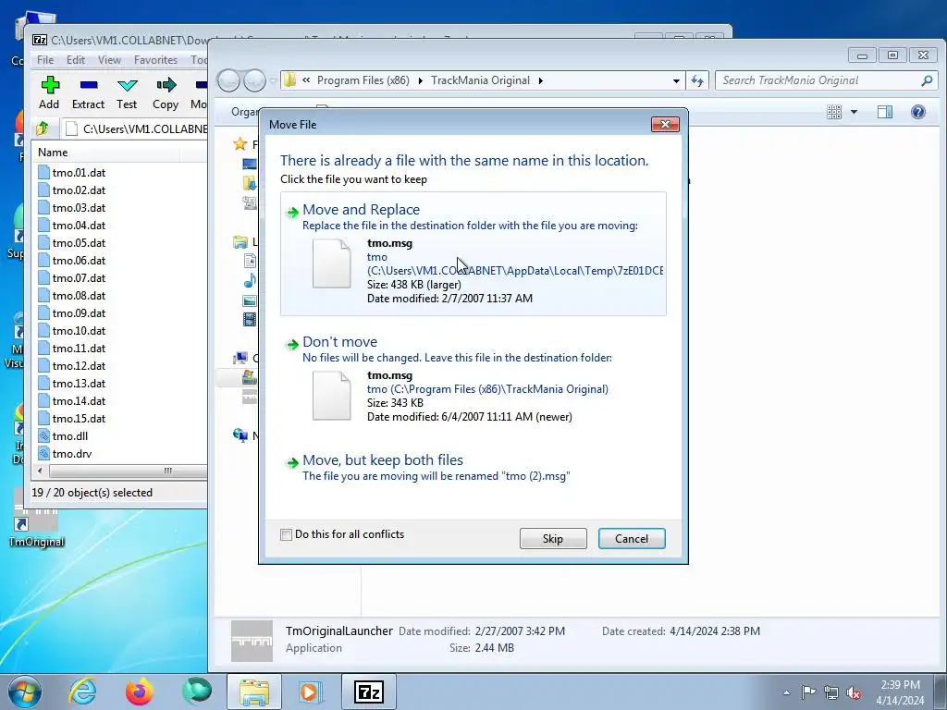Open the View menu in 7-Zip
The height and width of the screenshot is (710, 947).
point(109,60)
